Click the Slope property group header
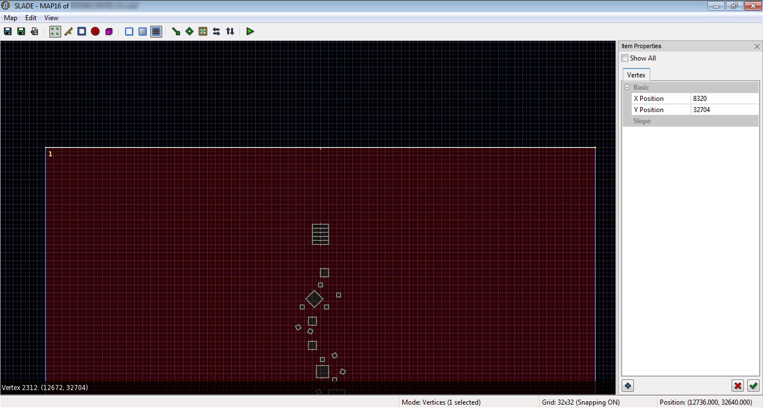Viewport: 763px width, 408px height. pos(691,121)
